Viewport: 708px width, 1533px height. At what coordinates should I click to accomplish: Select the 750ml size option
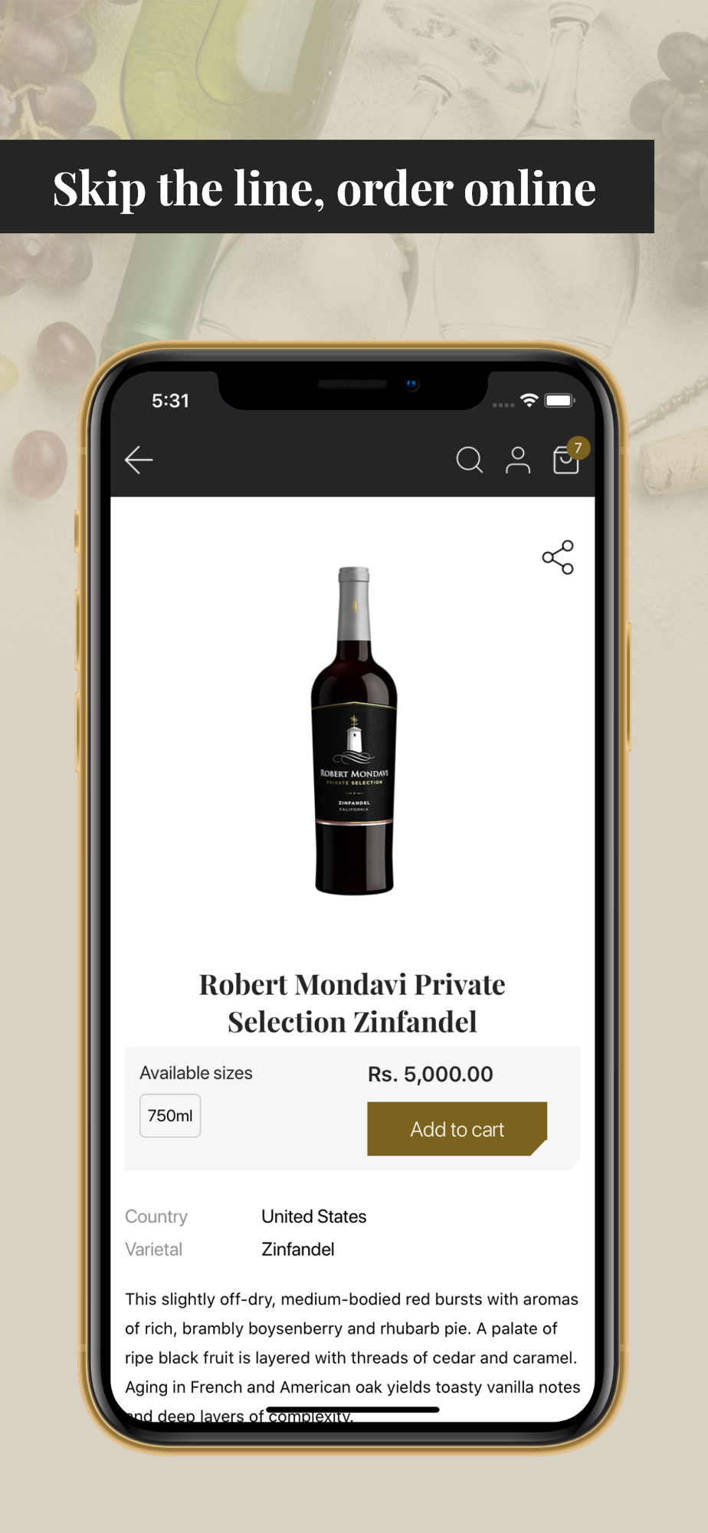[x=170, y=1116]
